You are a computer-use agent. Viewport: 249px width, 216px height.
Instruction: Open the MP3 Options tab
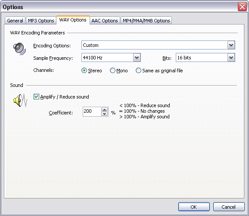[x=41, y=21]
